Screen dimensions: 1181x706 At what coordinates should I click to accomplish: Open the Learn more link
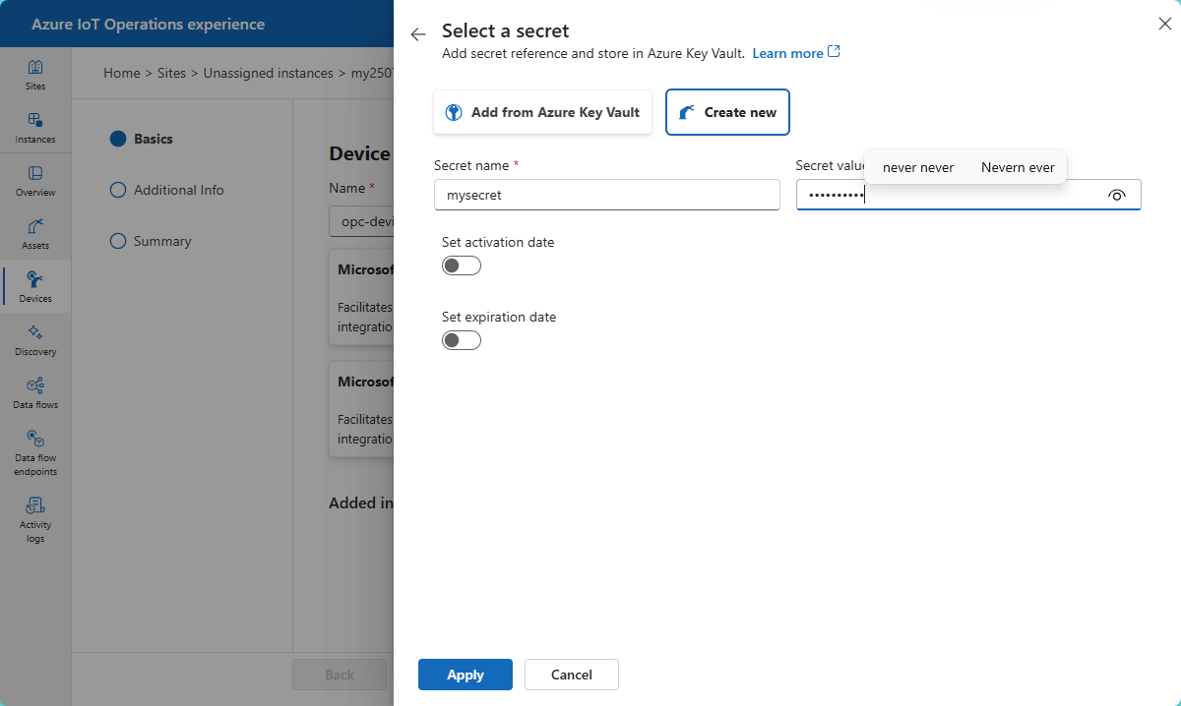[795, 53]
